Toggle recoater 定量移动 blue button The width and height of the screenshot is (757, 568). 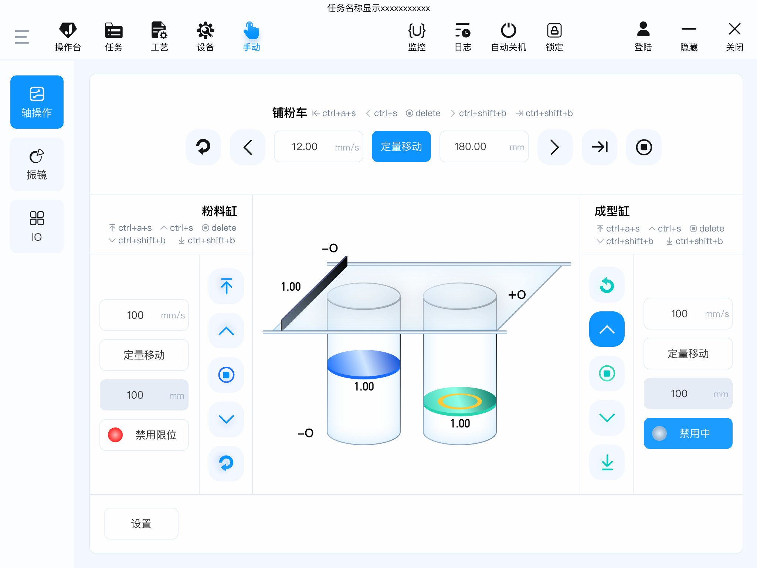click(401, 147)
